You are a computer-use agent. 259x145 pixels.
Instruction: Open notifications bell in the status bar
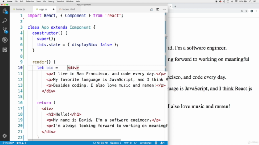point(162,143)
